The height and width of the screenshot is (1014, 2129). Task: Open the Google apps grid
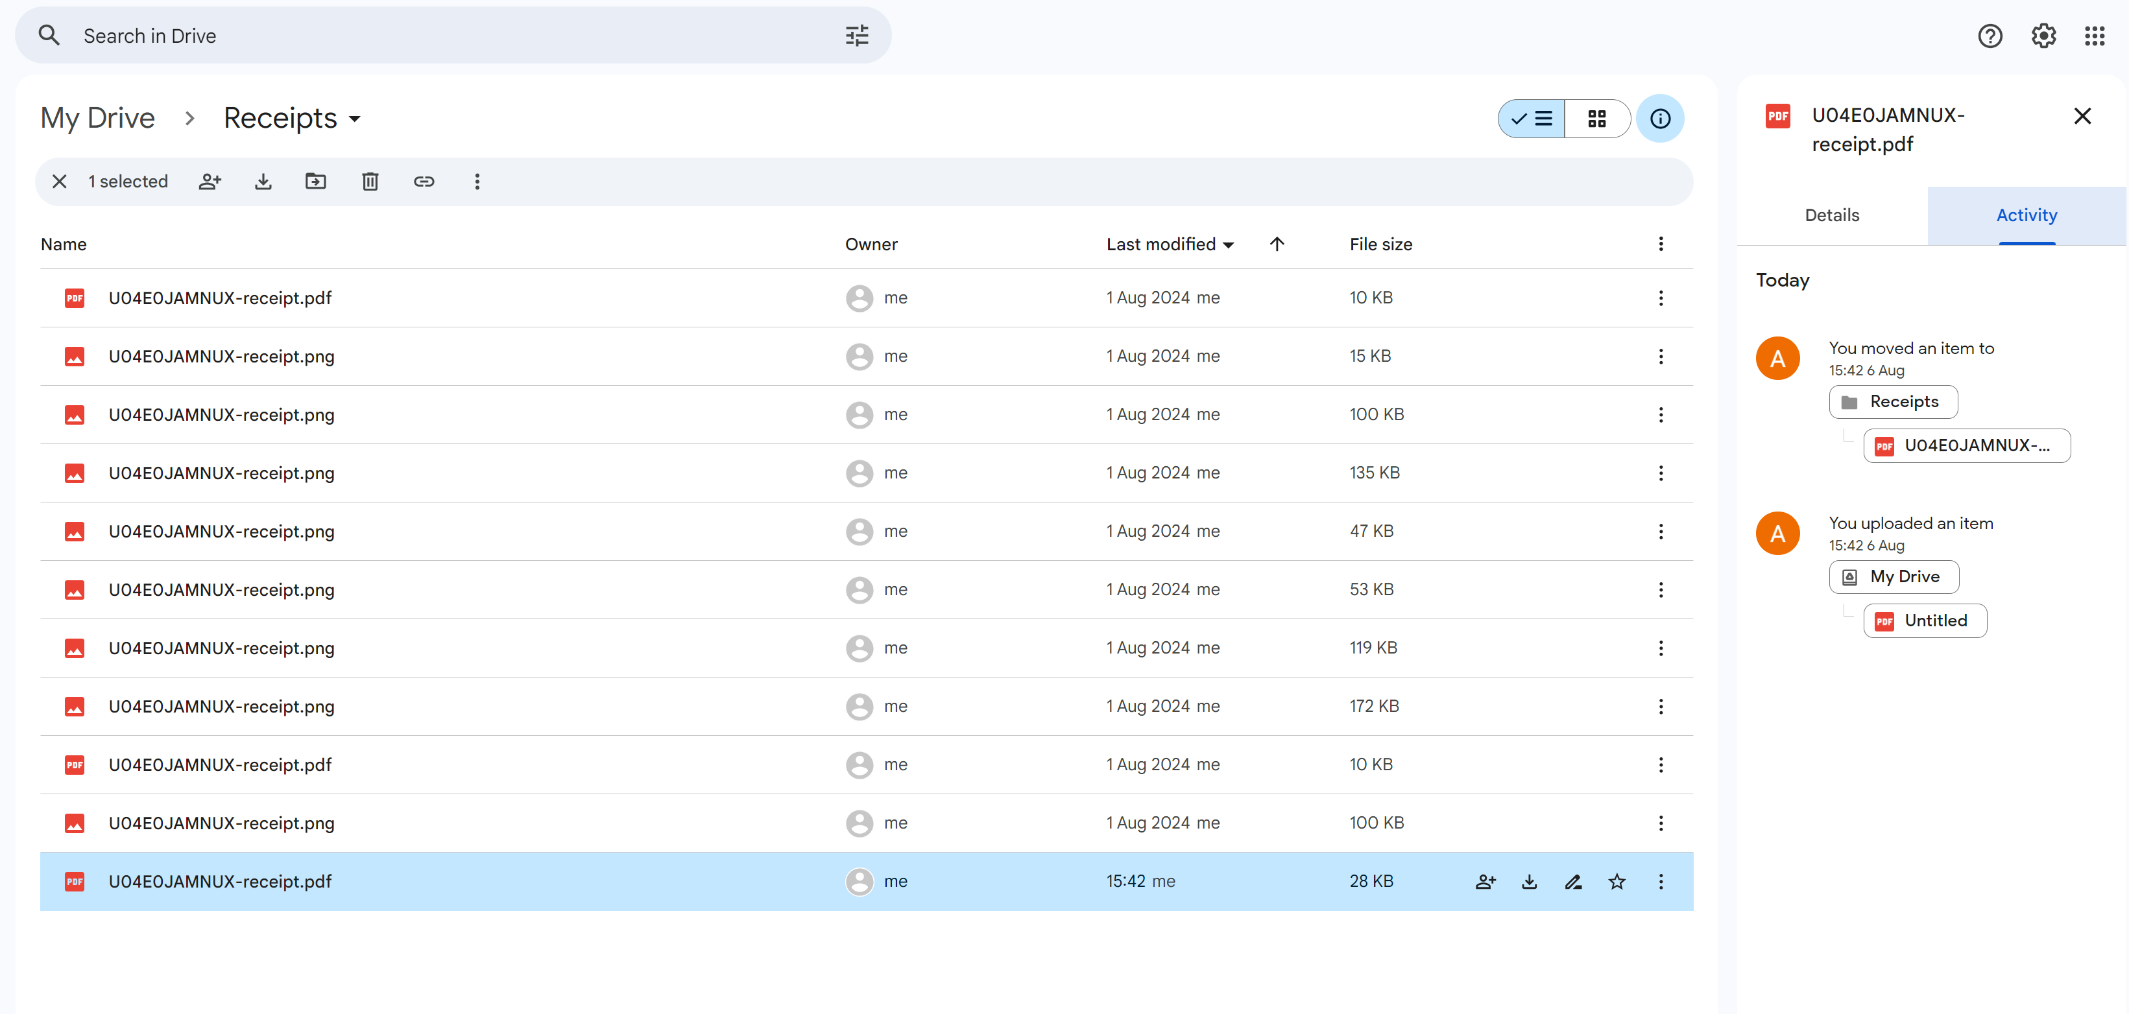[2094, 36]
